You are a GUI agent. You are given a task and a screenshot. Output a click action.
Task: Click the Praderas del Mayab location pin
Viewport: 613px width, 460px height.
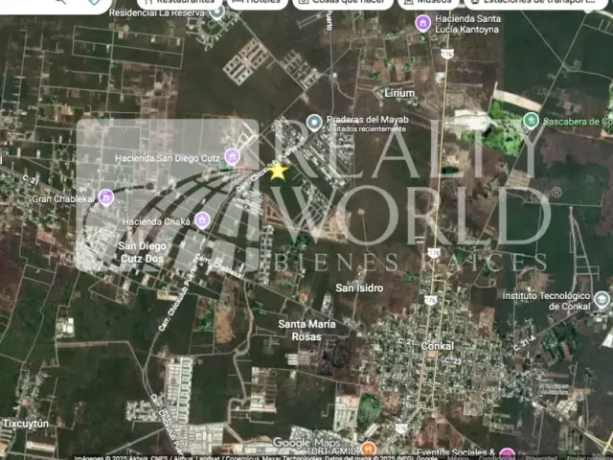pyautogui.click(x=314, y=123)
